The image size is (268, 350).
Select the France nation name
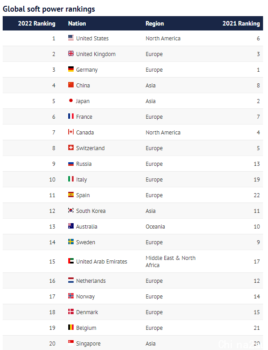[84, 117]
